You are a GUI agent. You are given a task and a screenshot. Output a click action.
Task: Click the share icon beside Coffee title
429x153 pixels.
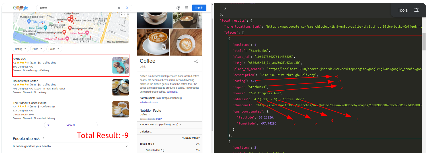196,61
